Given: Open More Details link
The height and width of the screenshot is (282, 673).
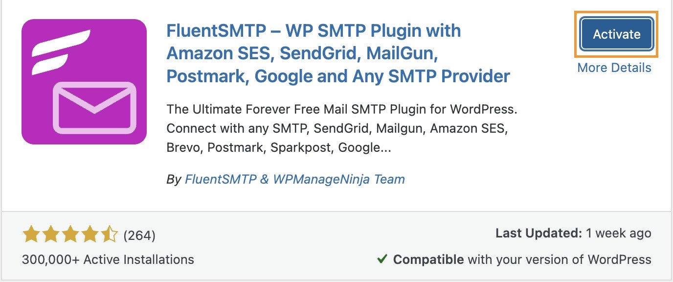Looking at the screenshot, I should [614, 68].
